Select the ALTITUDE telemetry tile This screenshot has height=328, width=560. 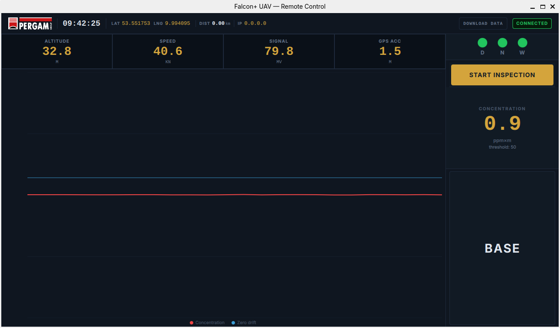[x=57, y=51]
